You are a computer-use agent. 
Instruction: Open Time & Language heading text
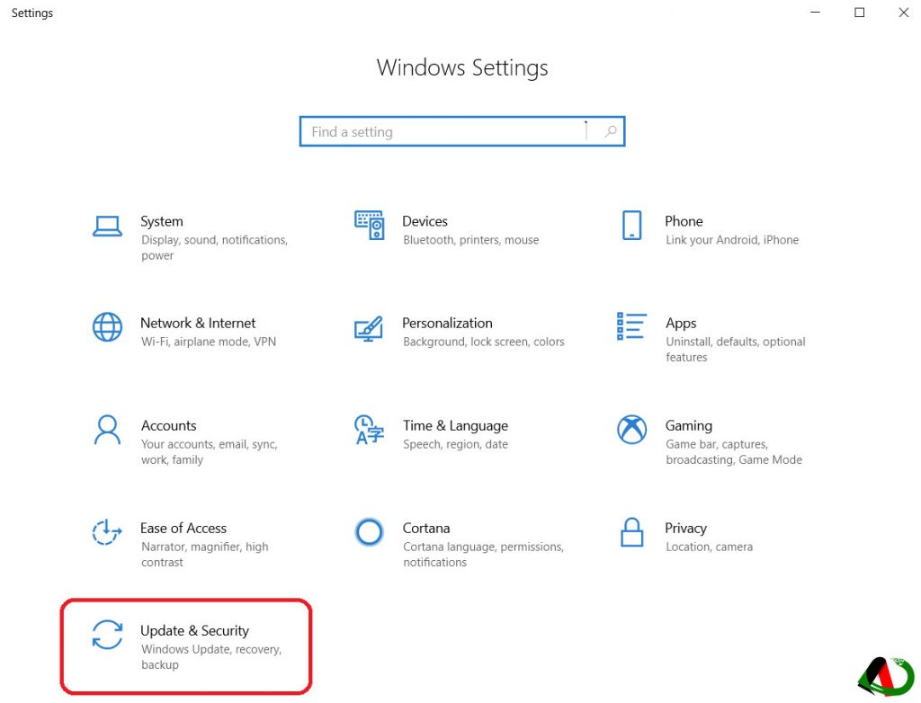(455, 426)
